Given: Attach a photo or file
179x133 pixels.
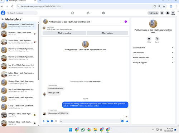Looking at the screenshot, I should (x=48, y=121).
